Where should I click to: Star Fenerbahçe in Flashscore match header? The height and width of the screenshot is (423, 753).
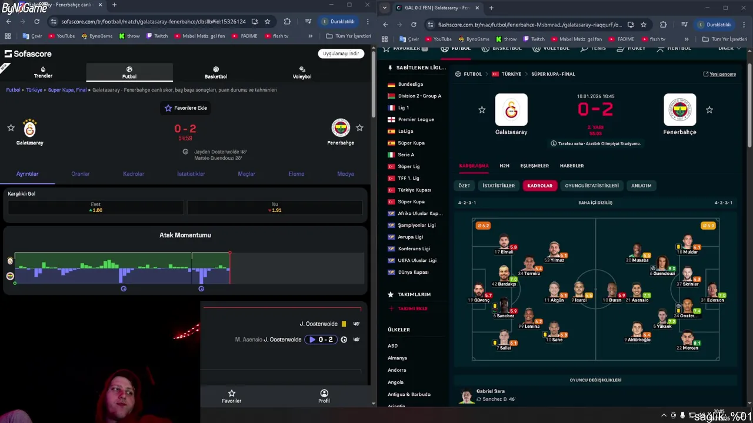pos(709,110)
